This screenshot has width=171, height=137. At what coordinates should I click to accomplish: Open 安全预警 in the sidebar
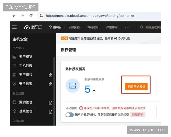tap(26, 84)
